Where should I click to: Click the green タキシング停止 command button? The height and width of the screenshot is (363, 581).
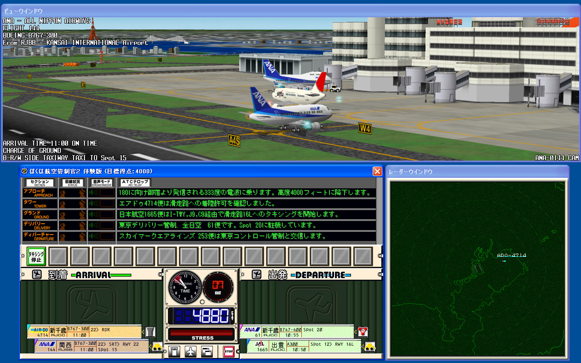click(37, 257)
